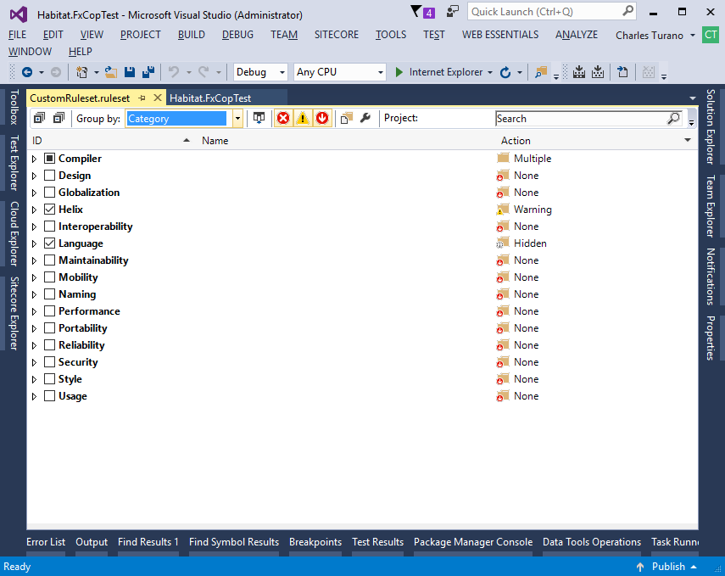This screenshot has height=576, width=725.
Task: Click the ID column header
Action: [x=37, y=140]
